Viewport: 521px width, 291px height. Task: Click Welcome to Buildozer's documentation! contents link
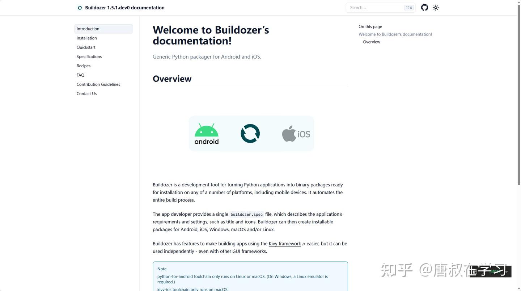(x=395, y=34)
